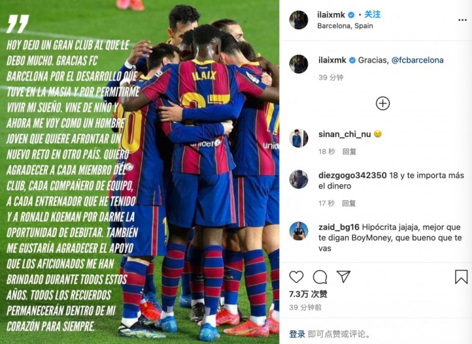The width and height of the screenshot is (472, 344).
Task: Open diezgogo342350 username link
Action: pos(352,175)
